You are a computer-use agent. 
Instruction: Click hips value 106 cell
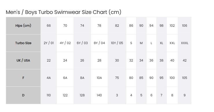point(184,26)
